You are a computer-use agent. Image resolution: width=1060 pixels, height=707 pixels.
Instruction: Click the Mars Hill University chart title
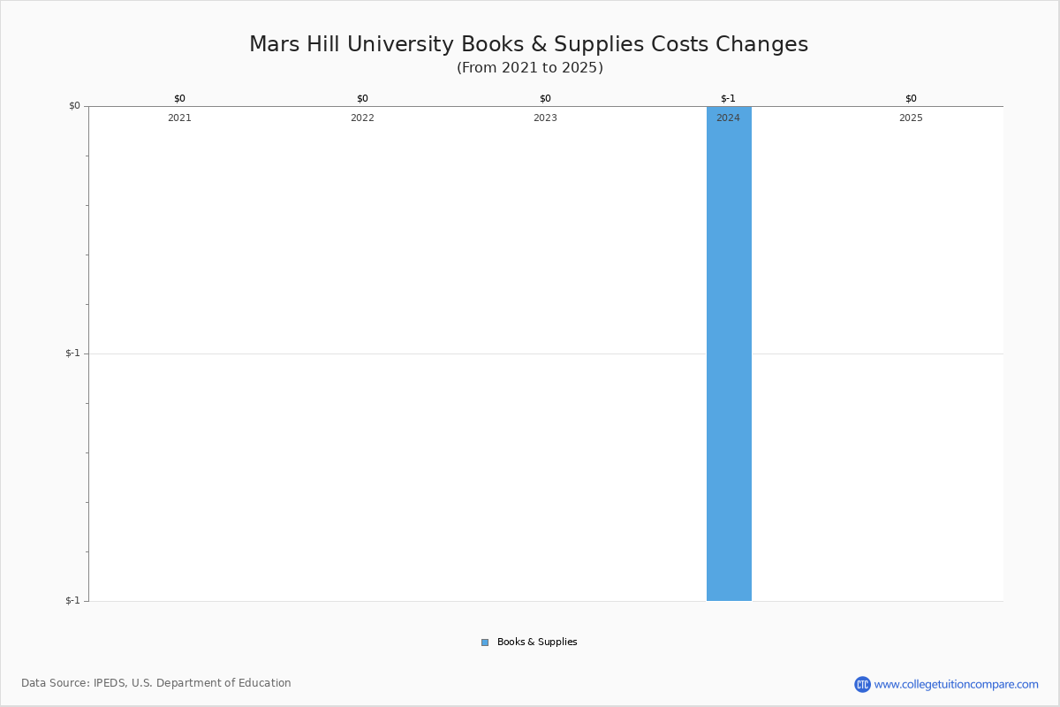pos(528,44)
